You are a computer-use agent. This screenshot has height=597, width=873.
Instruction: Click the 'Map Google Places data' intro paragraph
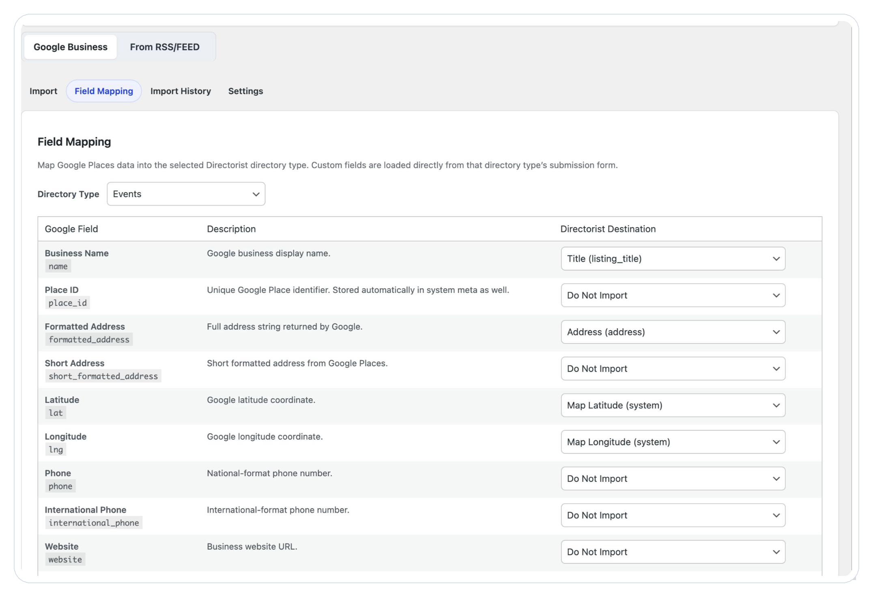pos(327,165)
